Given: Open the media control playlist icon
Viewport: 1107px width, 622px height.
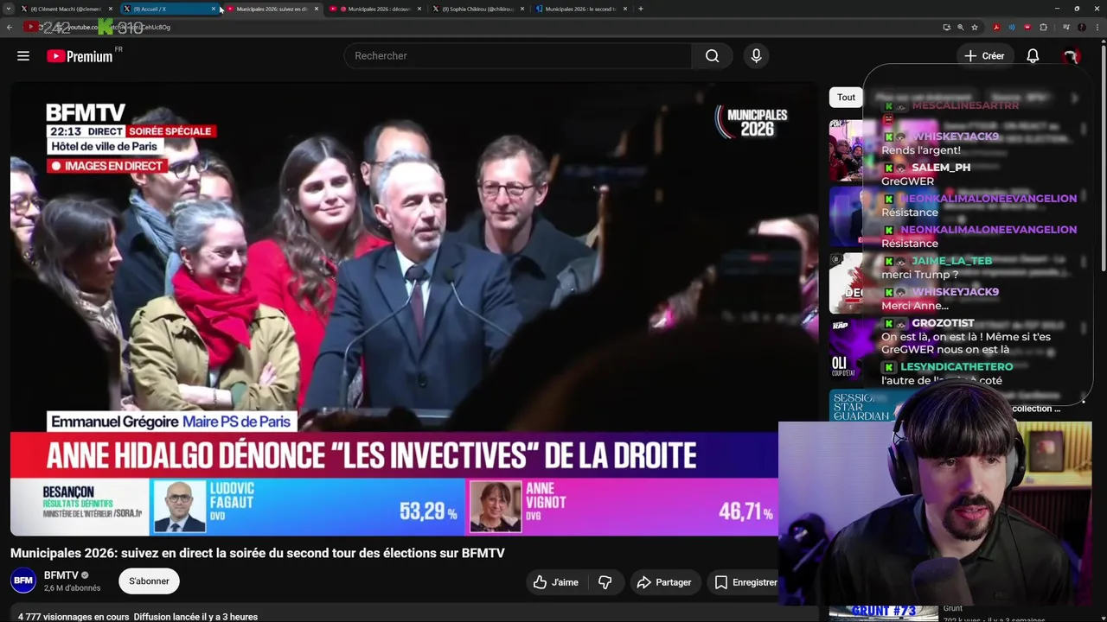Looking at the screenshot, I should 1065,27.
